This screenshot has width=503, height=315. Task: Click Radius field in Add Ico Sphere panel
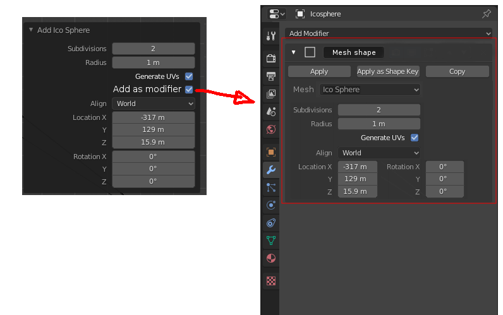click(154, 62)
